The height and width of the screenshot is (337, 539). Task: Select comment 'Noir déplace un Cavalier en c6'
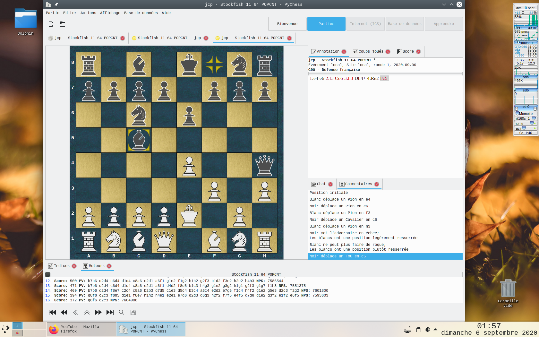(385, 220)
